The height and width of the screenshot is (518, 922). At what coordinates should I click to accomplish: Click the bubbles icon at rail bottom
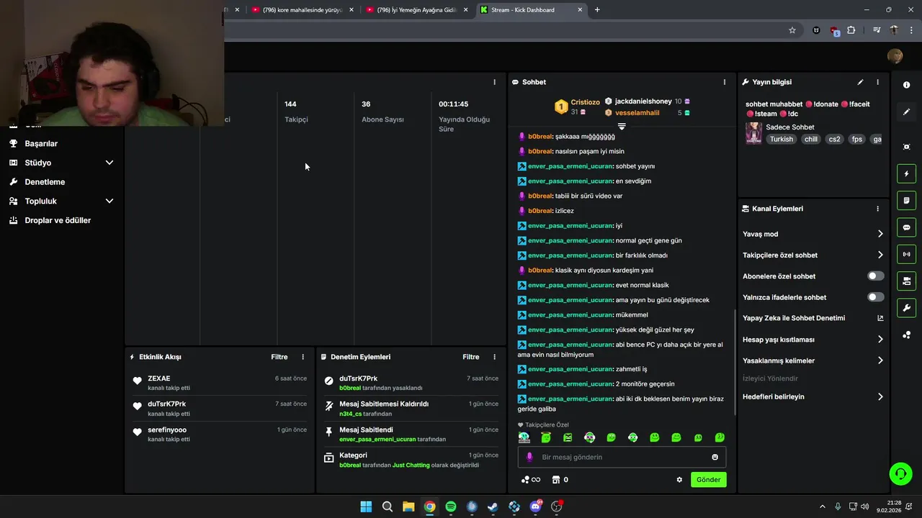pos(906,335)
